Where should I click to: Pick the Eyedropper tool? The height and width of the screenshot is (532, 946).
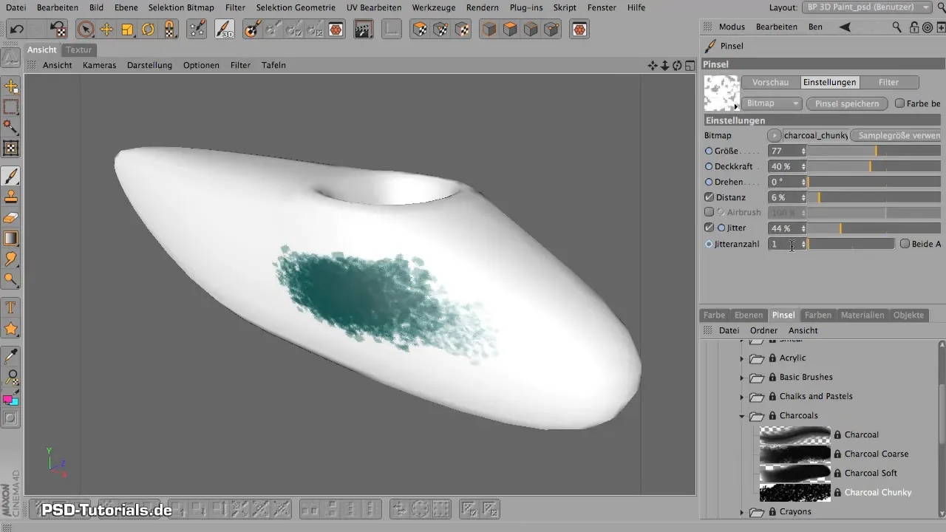[11, 357]
